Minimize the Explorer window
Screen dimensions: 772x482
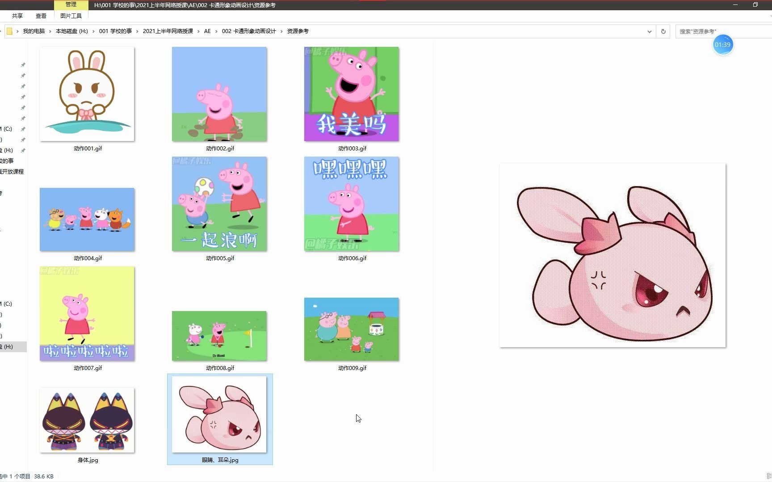point(735,4)
